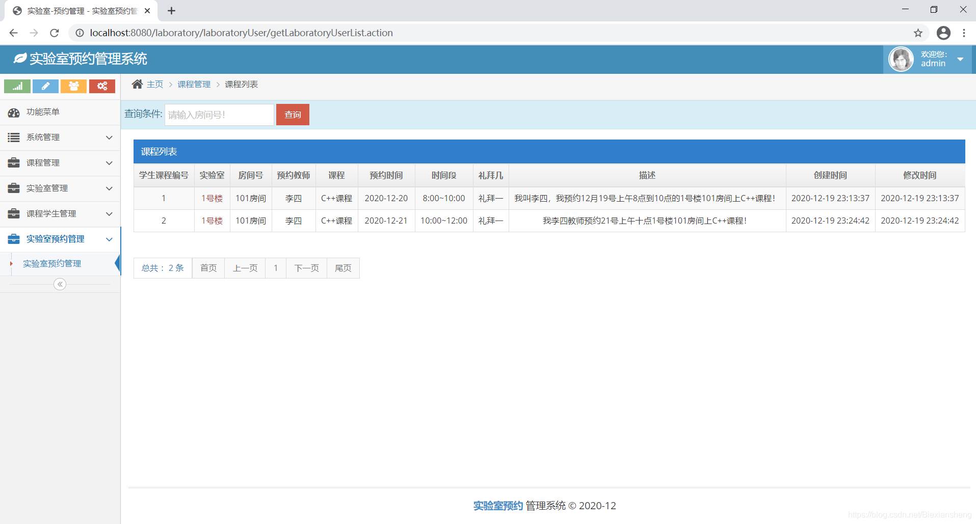Click the briefcase icon beside 课程学生管理
The image size is (976, 524).
(x=14, y=214)
